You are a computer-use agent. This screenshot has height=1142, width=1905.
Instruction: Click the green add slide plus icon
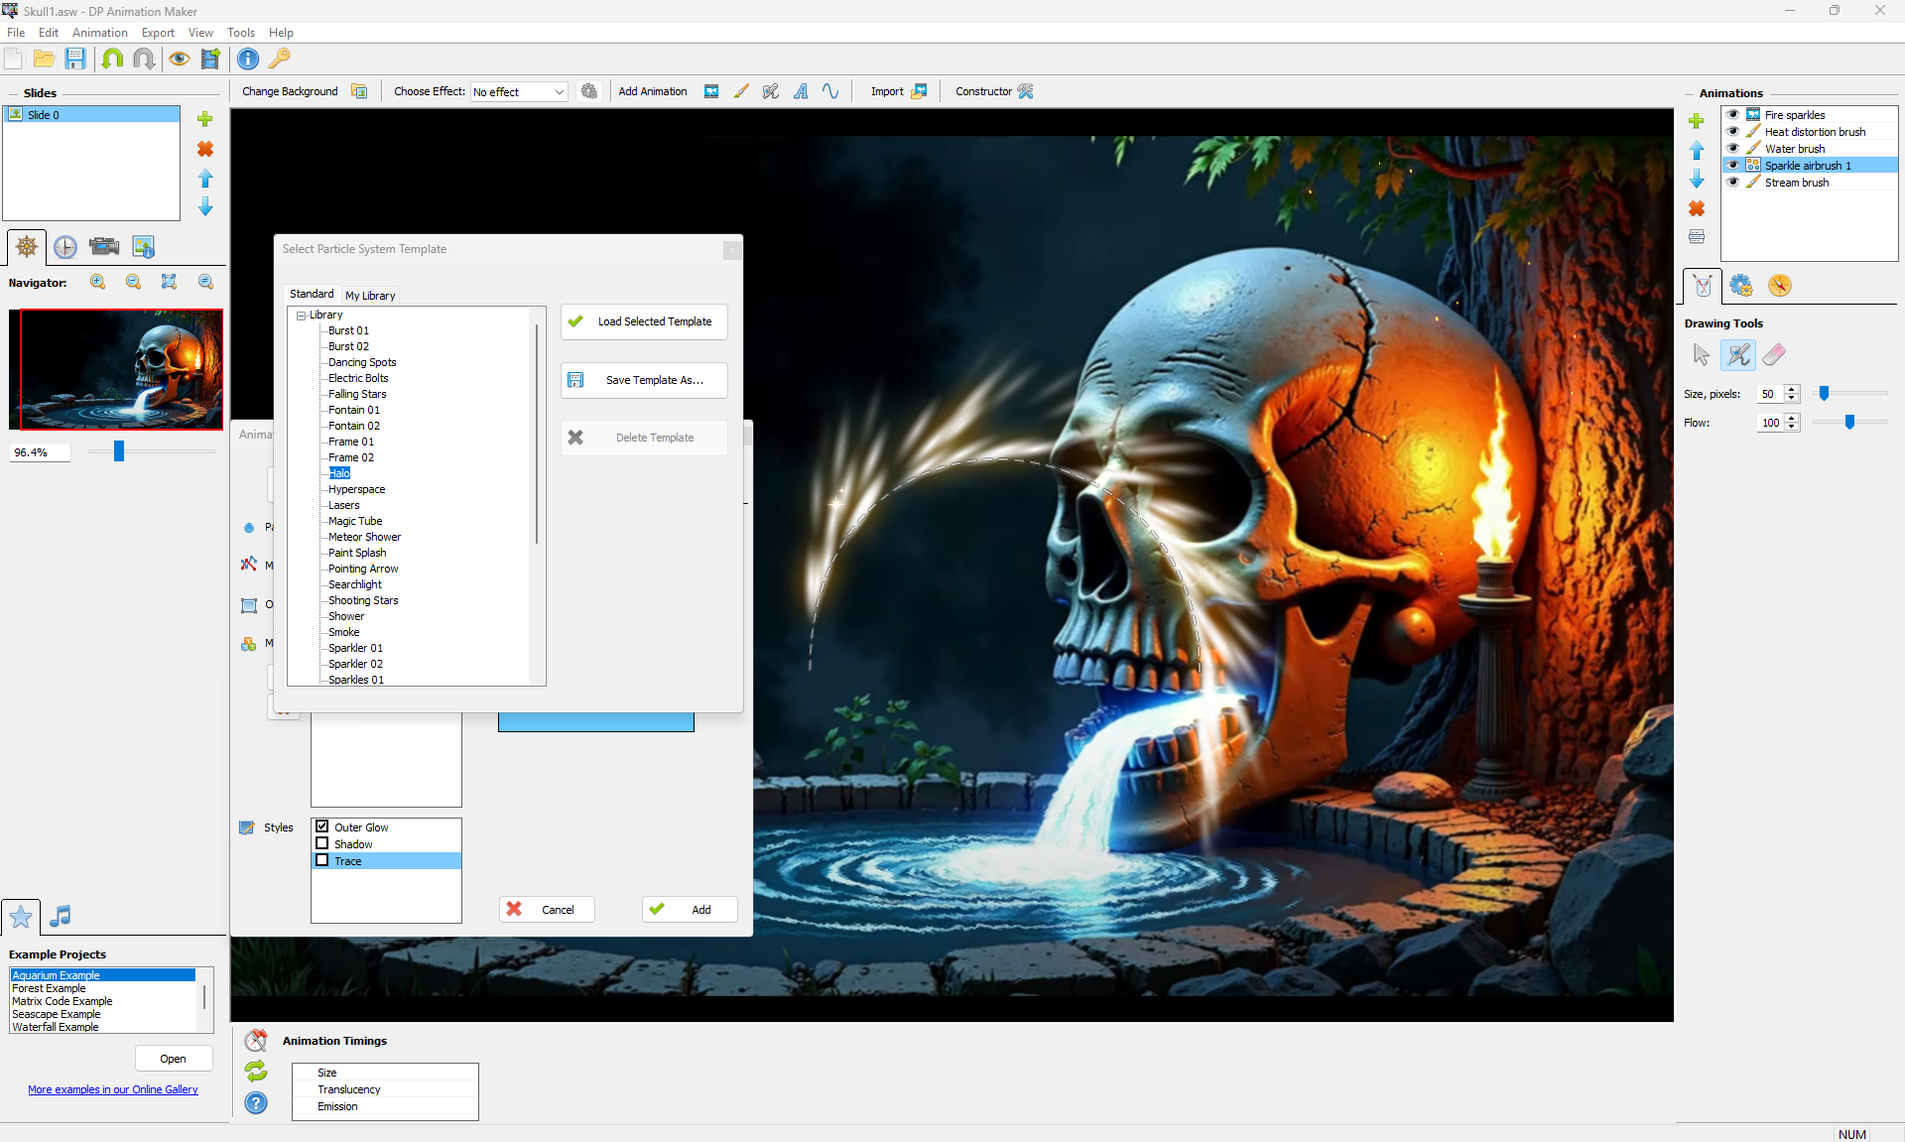pos(205,119)
